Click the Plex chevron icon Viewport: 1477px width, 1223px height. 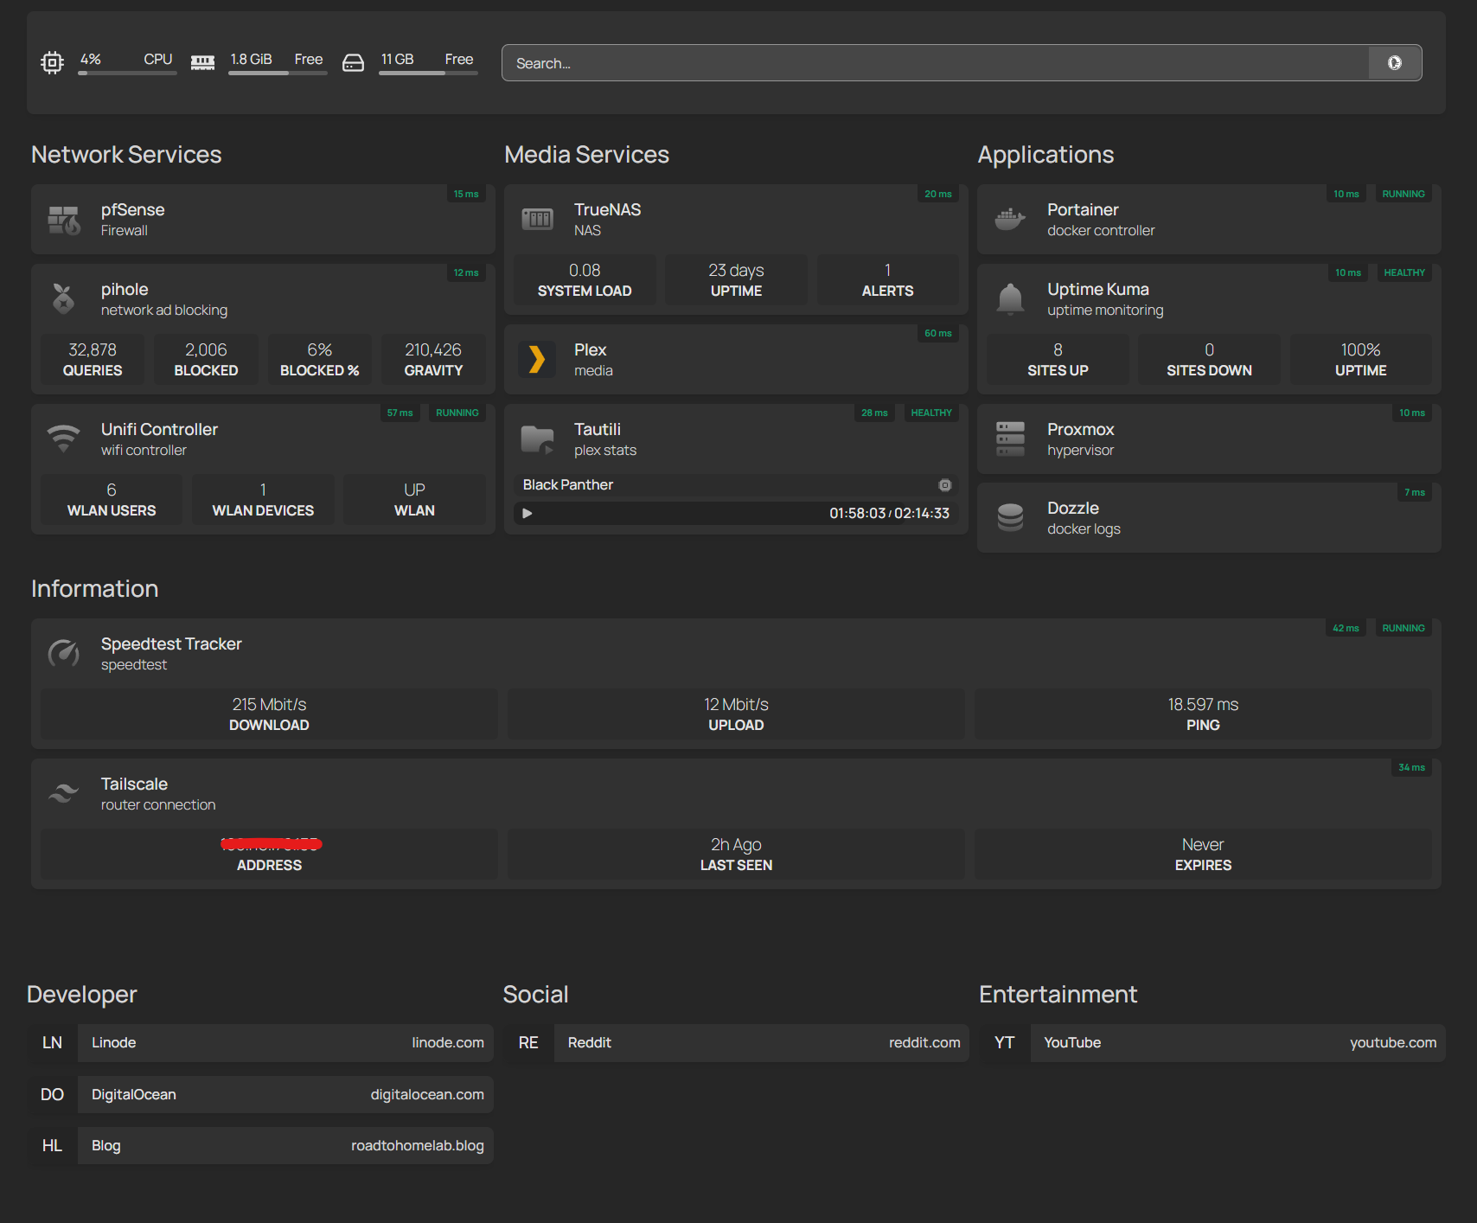click(x=537, y=359)
